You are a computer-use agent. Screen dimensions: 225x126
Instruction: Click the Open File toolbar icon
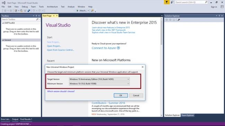[21, 11]
